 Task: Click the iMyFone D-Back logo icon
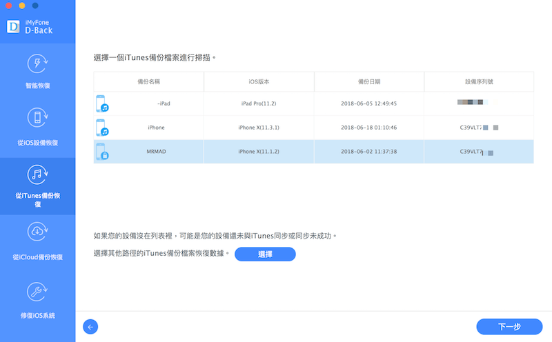(x=13, y=26)
